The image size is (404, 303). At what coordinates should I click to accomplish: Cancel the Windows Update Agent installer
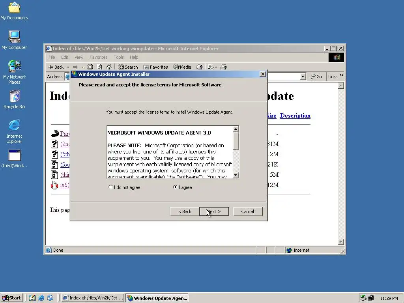(248, 211)
